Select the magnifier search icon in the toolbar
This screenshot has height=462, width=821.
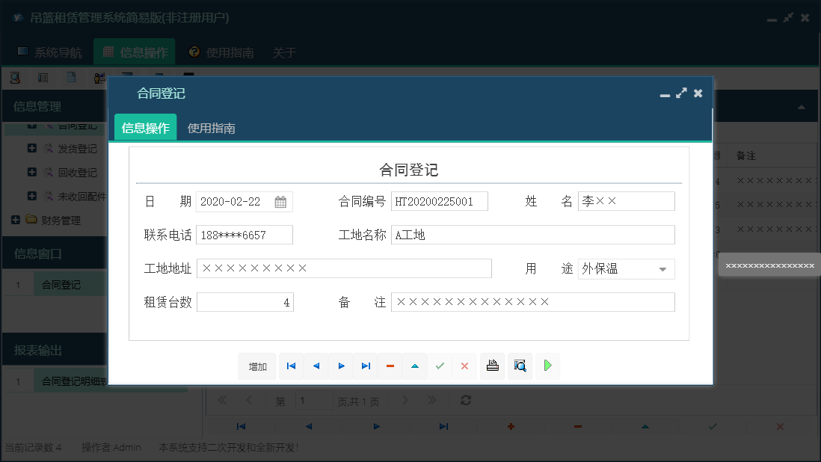(x=14, y=77)
